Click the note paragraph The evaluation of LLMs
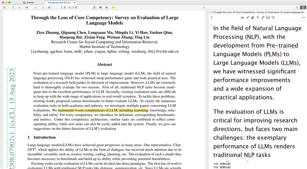The width and height of the screenshot is (307, 169). pos(255,133)
